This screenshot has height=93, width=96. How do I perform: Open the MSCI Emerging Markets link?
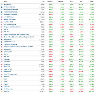(11, 9)
